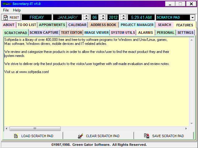The width and height of the screenshot is (198, 148).
Task: Open the File menu
Action: [6, 10]
